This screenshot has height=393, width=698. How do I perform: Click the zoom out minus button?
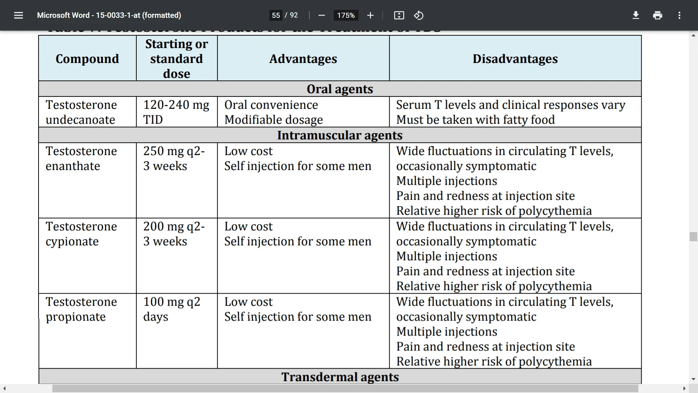(x=321, y=15)
